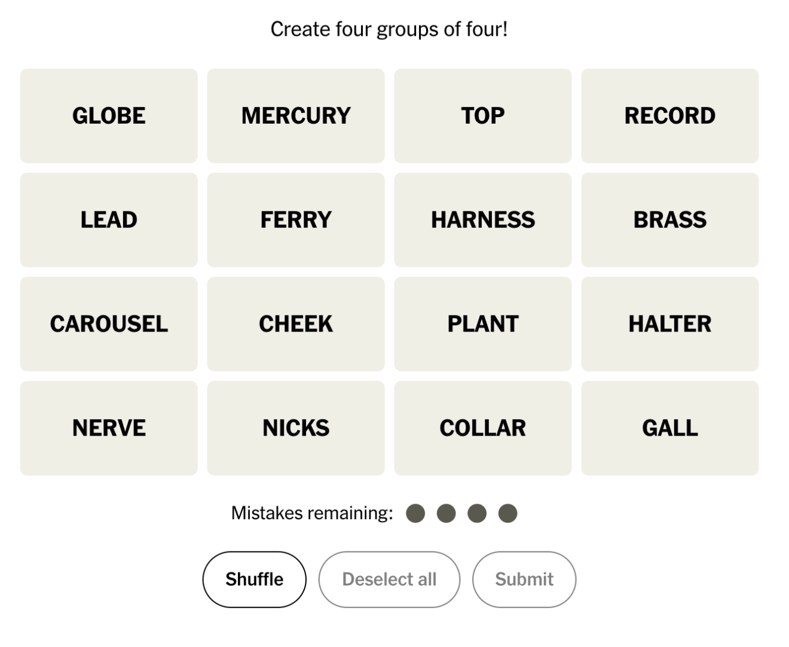Select the GLOBE word tile
The image size is (789, 647).
[109, 116]
